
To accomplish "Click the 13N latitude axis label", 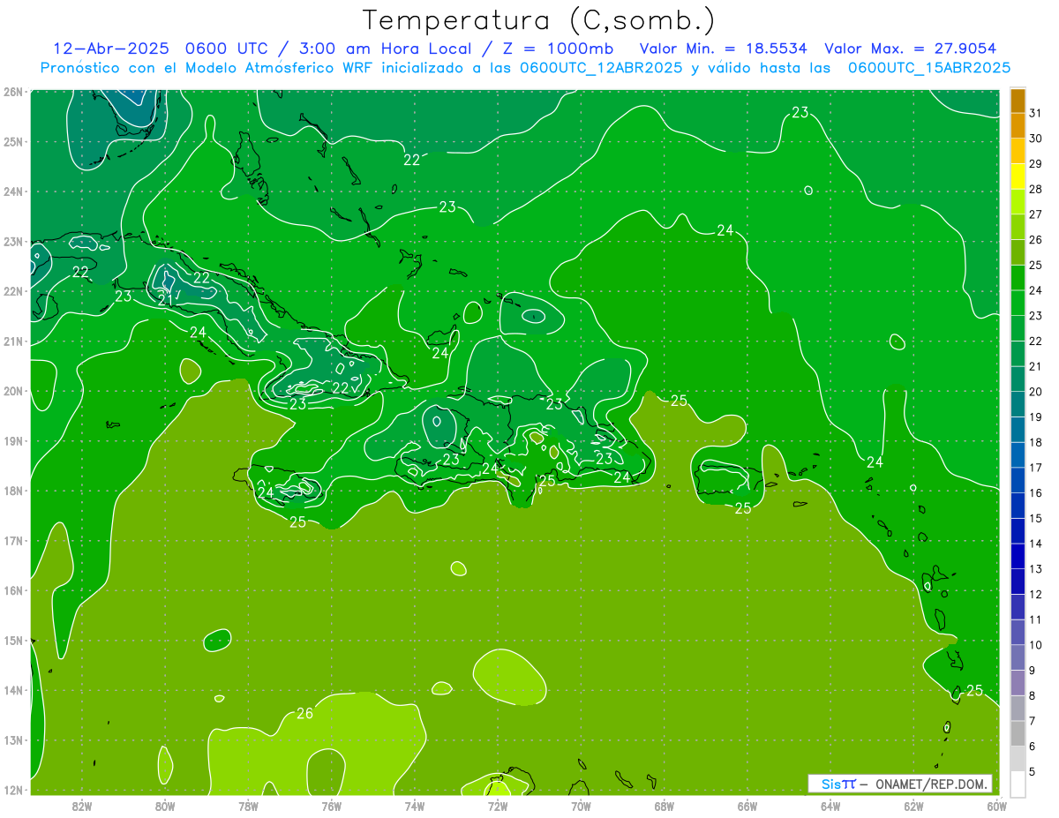I will tap(12, 739).
